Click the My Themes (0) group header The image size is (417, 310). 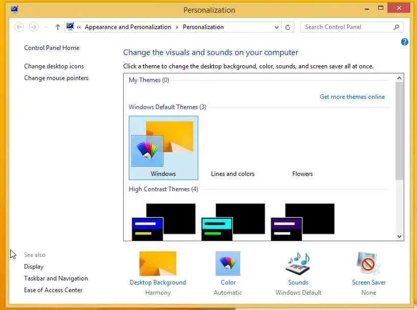pos(149,80)
